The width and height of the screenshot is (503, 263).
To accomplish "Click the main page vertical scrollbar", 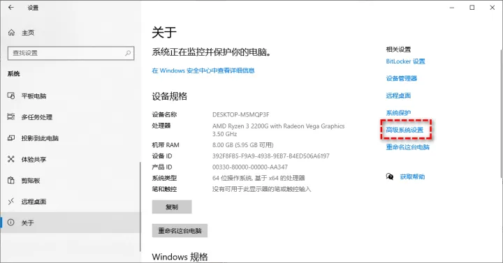I will 502,114.
